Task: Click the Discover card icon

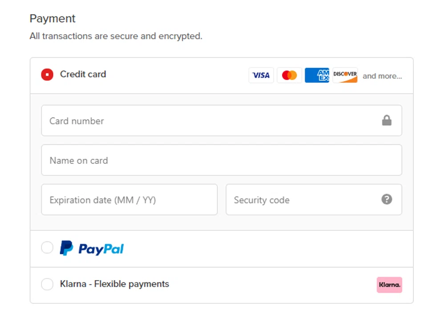Action: (x=345, y=75)
